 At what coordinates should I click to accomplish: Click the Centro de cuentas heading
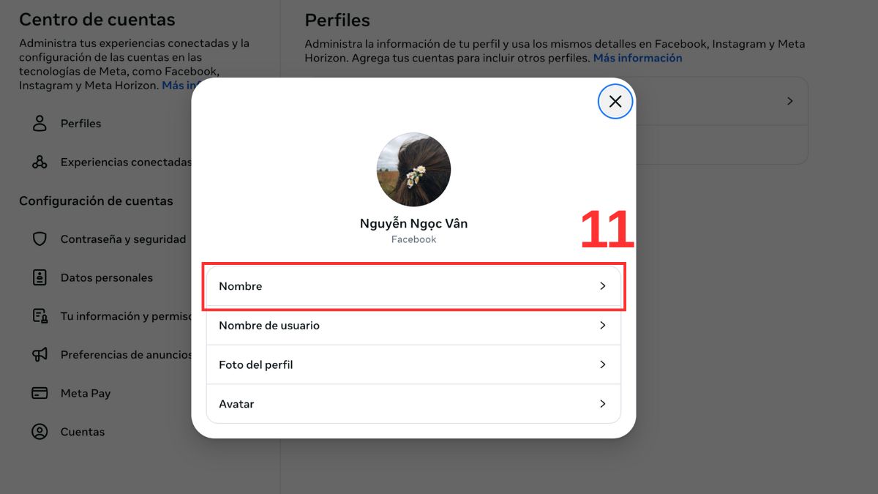click(96, 19)
